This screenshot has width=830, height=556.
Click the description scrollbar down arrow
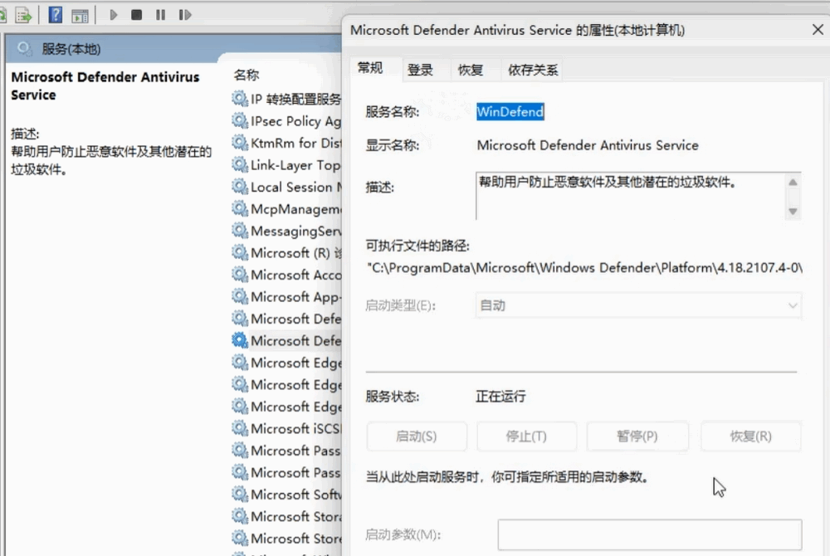[x=793, y=211]
